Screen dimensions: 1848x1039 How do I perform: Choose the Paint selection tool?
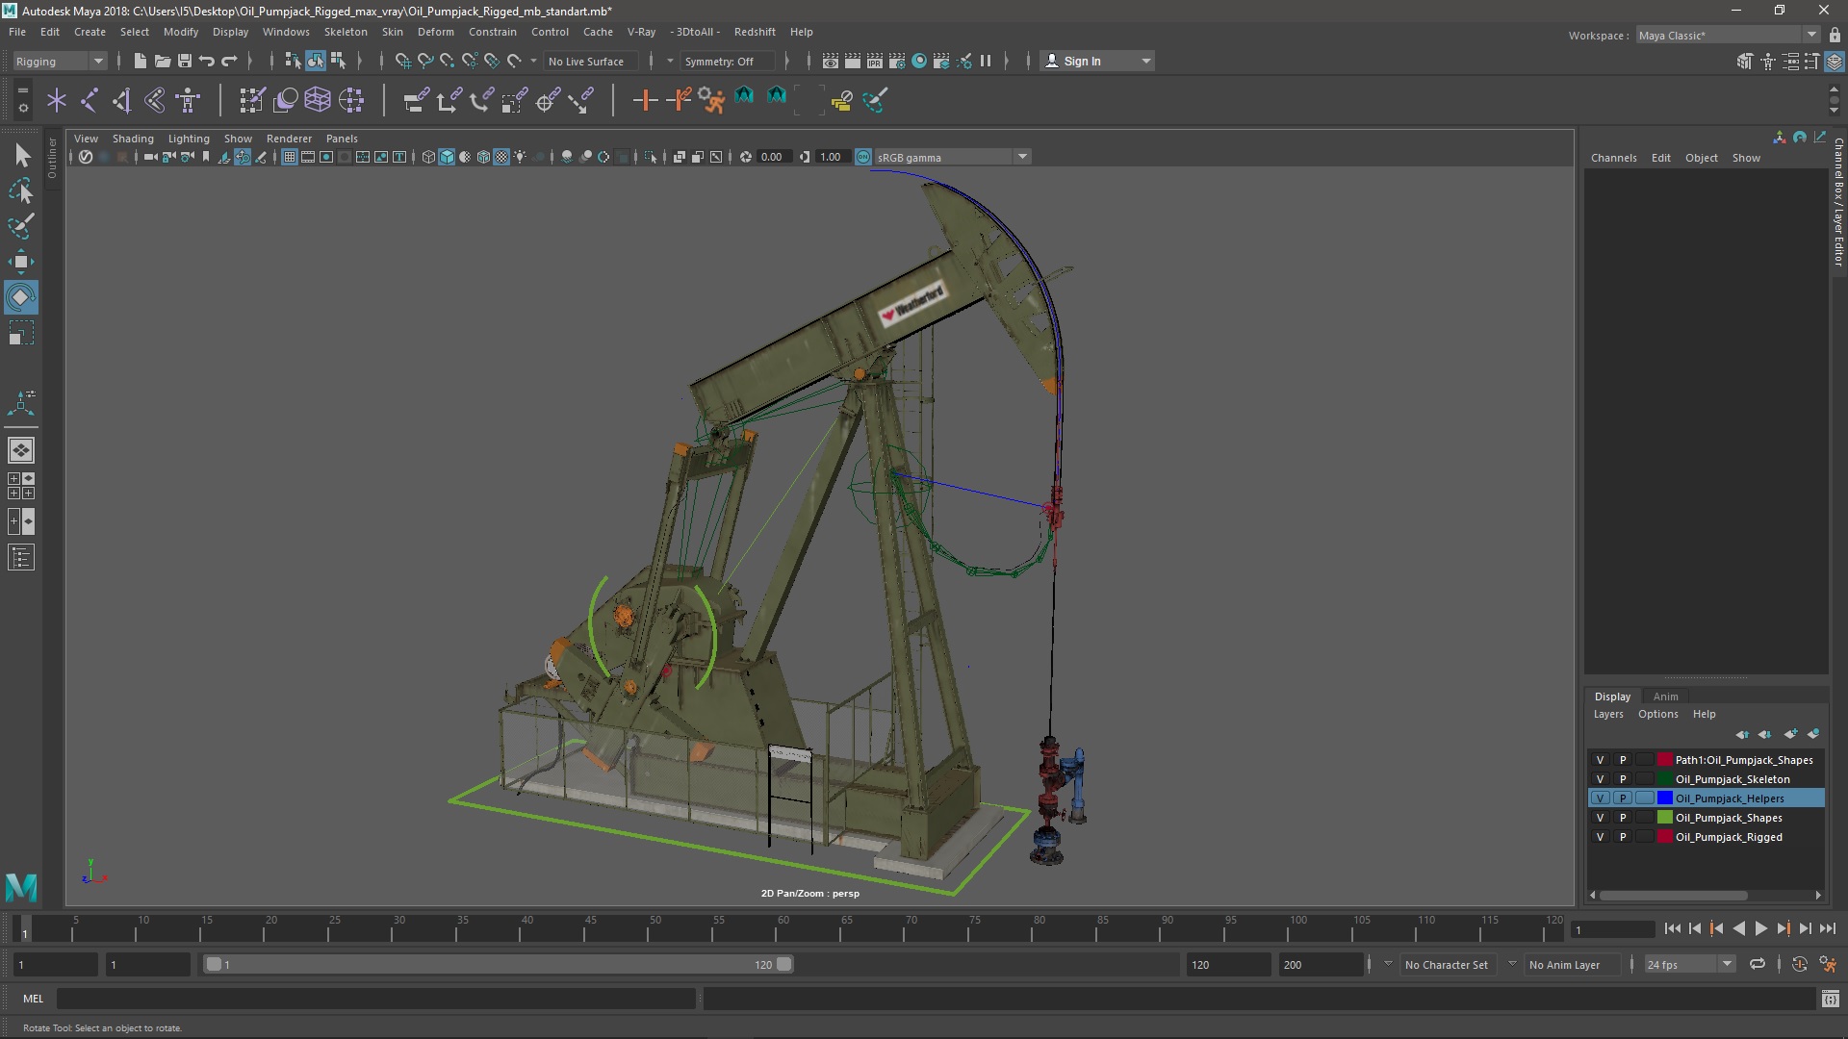tap(20, 227)
